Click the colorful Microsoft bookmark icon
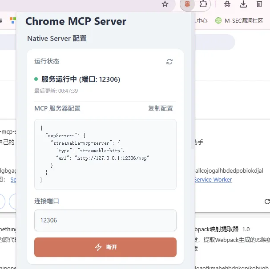 (13, 20)
